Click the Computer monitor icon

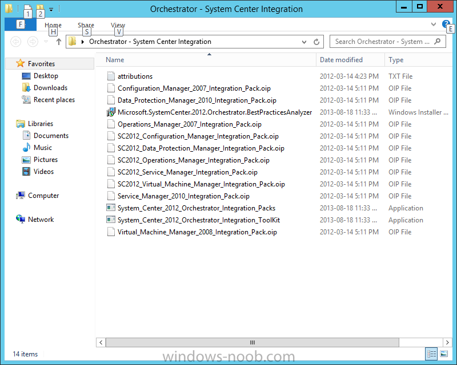[21, 195]
